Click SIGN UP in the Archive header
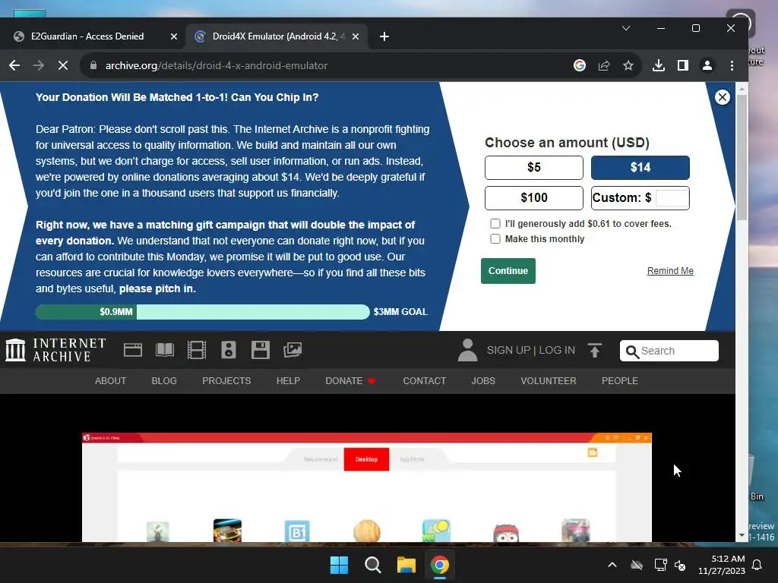 point(508,350)
